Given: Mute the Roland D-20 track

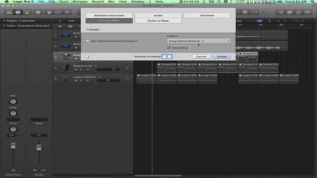Looking at the screenshot, I should tap(76, 70).
